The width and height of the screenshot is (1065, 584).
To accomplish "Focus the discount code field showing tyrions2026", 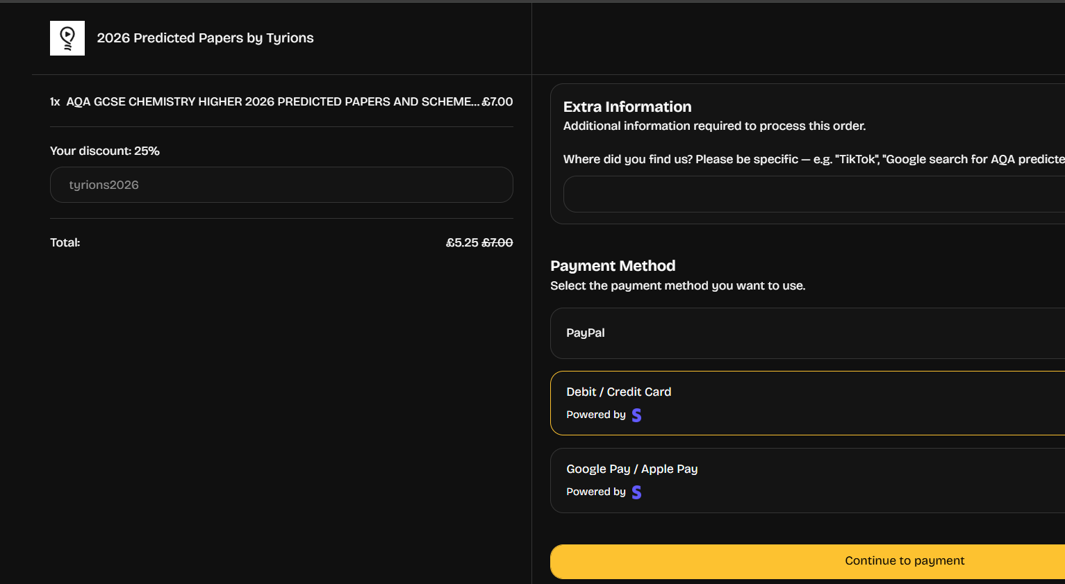I will (x=281, y=185).
